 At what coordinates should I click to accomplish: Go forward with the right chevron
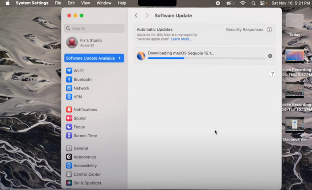(x=147, y=16)
